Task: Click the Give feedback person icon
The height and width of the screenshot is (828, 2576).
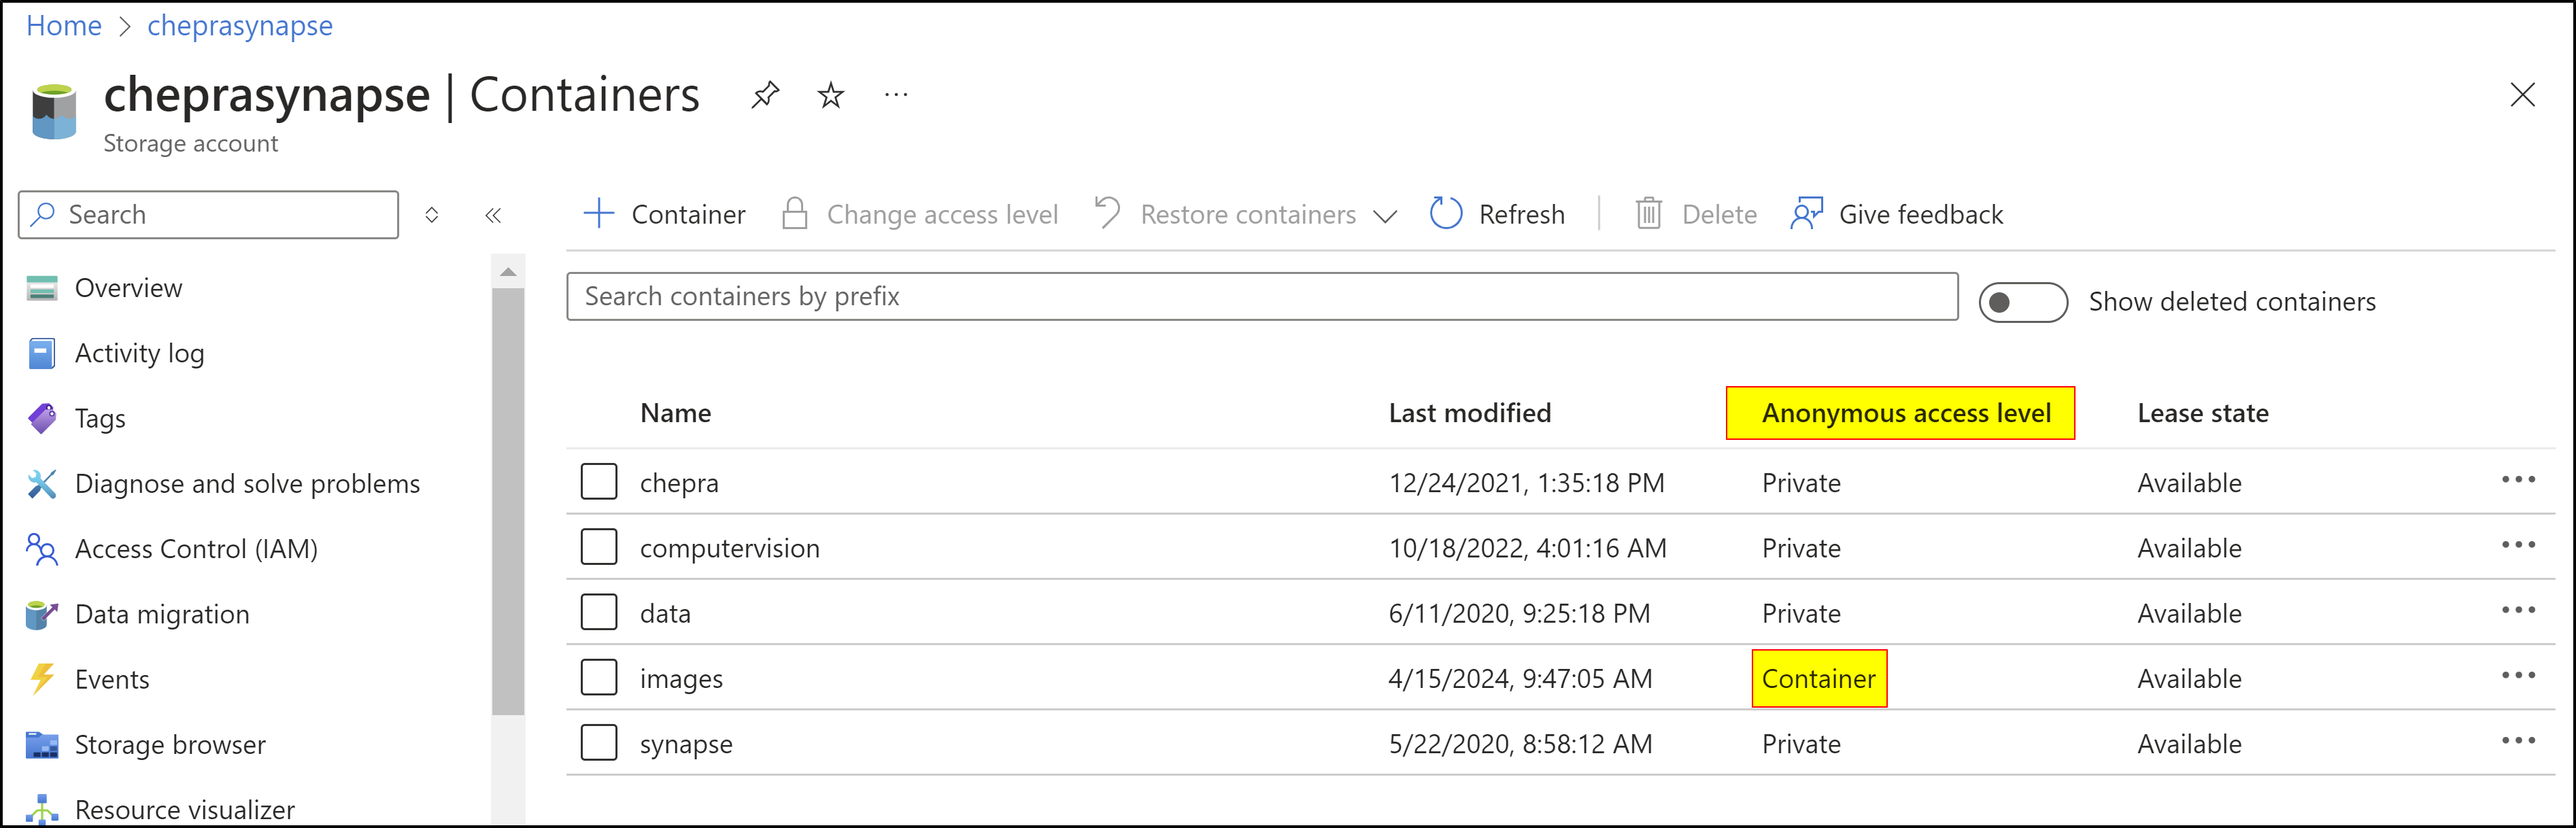Action: tap(1806, 214)
